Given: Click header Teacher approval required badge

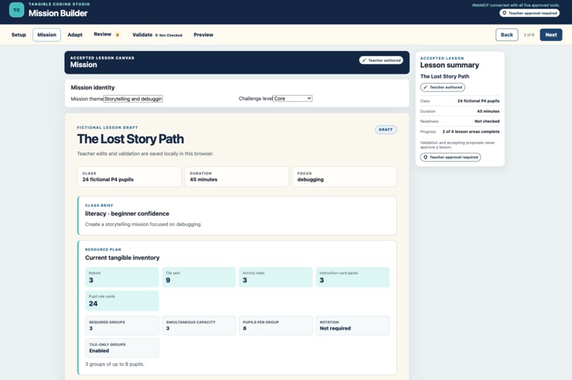Looking at the screenshot, I should click(529, 13).
